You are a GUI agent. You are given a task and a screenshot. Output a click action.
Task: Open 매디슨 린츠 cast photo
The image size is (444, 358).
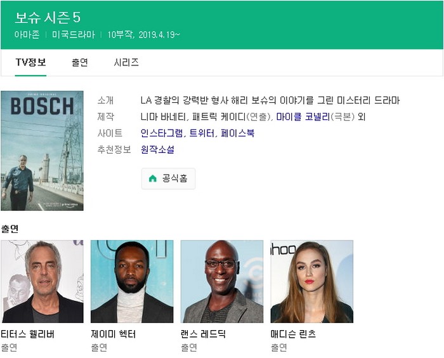click(312, 281)
